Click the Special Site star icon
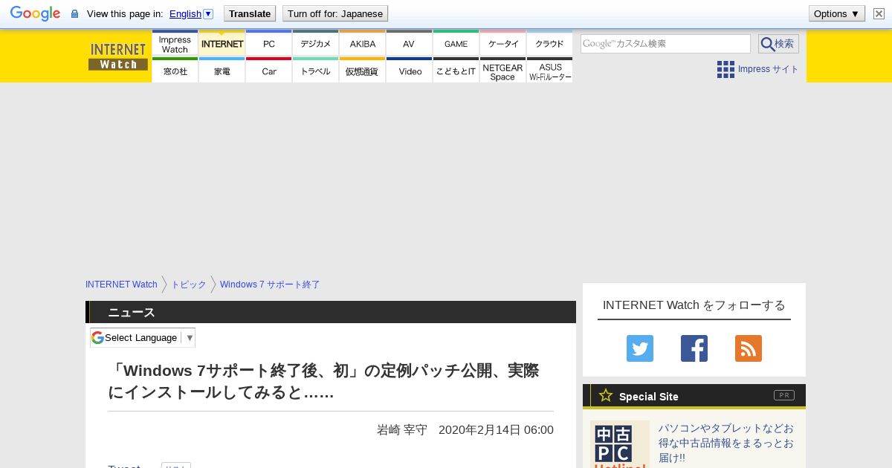 point(606,396)
